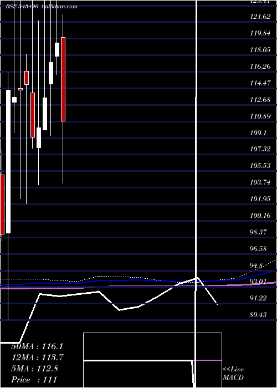Click the 50MA : 116.1 readout
The width and height of the screenshot is (277, 388).
[x=37, y=346]
